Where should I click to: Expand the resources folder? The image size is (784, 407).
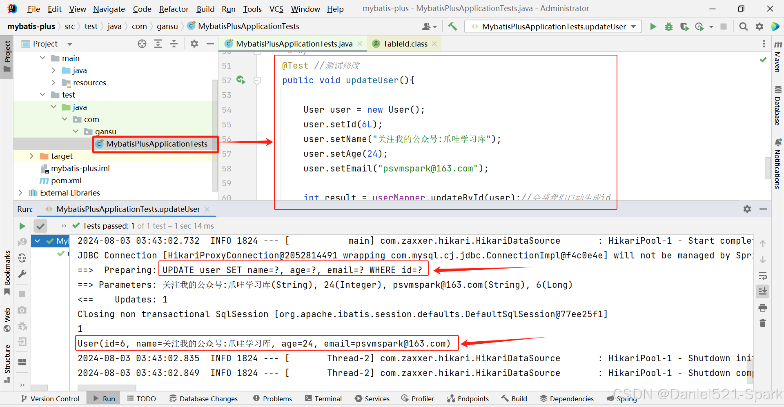pos(53,82)
